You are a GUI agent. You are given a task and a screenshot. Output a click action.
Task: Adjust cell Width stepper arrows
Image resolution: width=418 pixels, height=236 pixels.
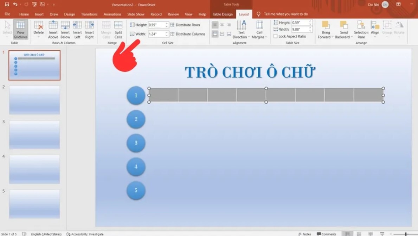coord(167,34)
